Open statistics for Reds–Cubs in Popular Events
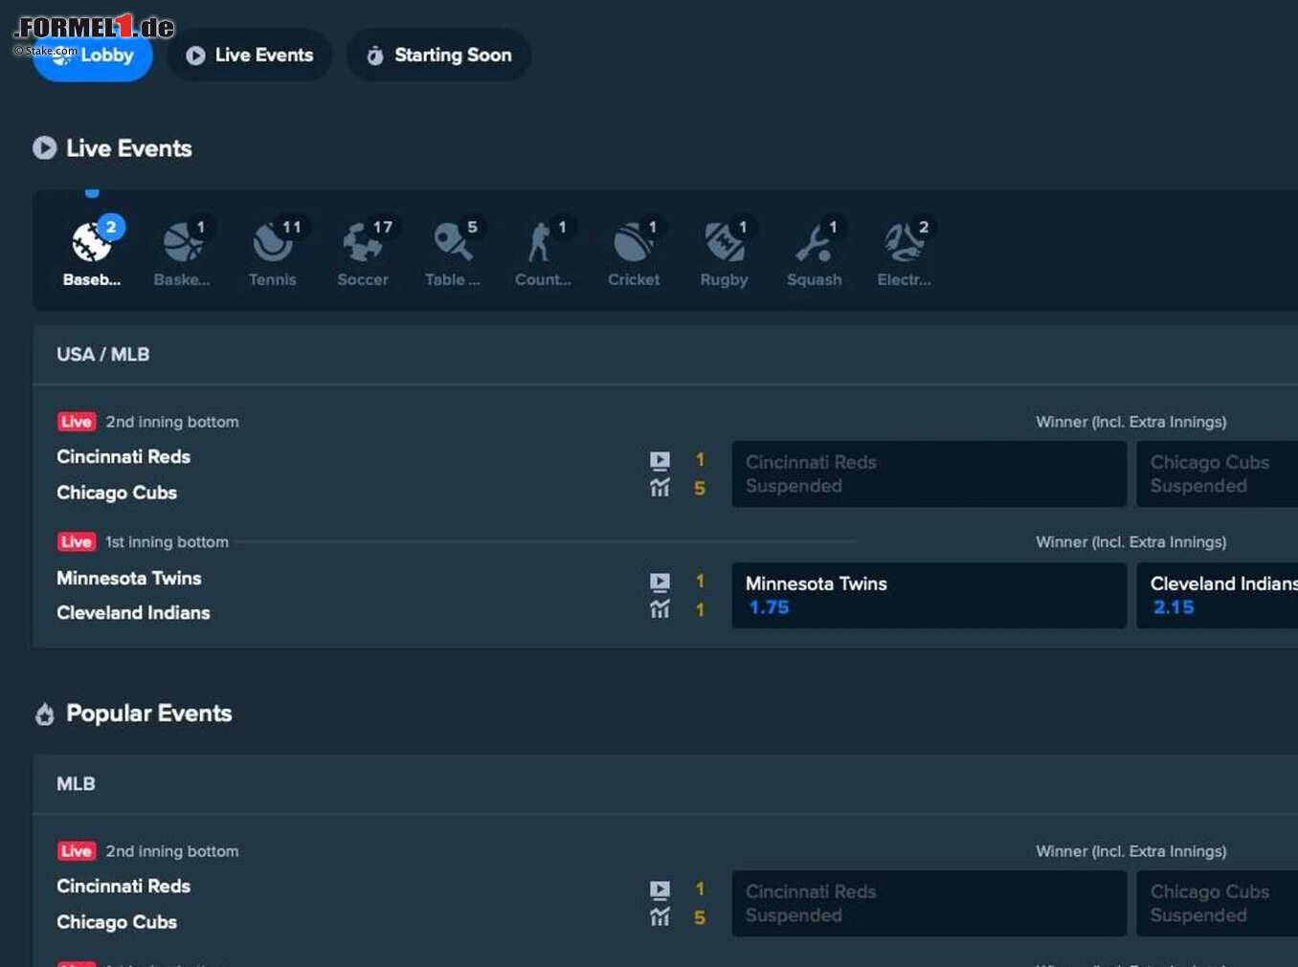Screen dimensions: 1298x967 pos(660,917)
